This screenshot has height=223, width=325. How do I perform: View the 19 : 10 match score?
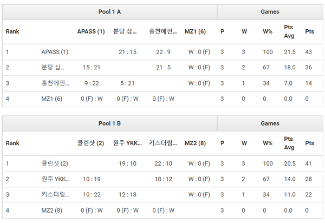point(127,163)
